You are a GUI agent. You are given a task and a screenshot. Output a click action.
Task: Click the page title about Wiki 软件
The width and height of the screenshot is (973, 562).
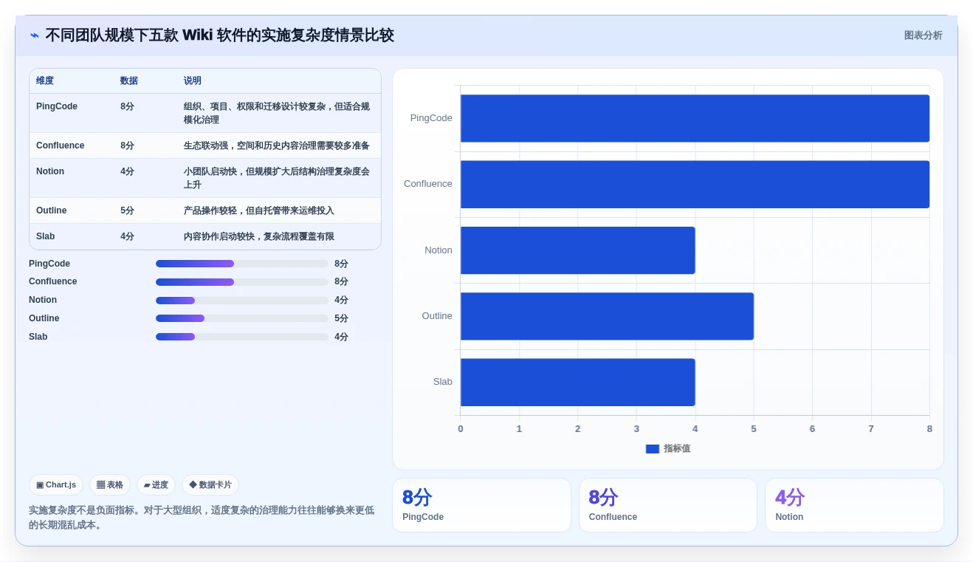219,35
